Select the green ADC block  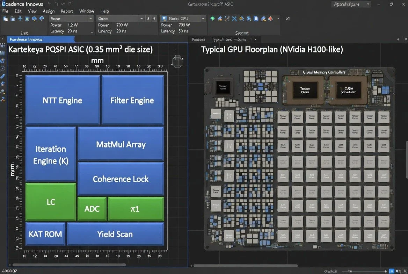pos(92,209)
